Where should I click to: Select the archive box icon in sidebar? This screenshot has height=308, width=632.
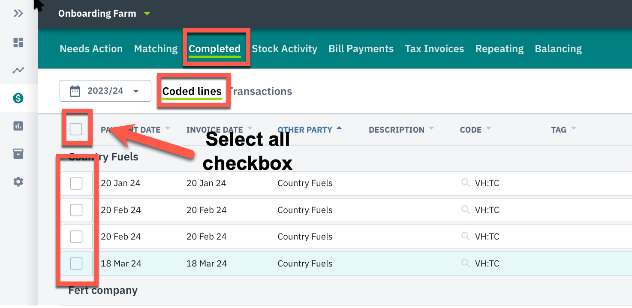pyautogui.click(x=18, y=154)
